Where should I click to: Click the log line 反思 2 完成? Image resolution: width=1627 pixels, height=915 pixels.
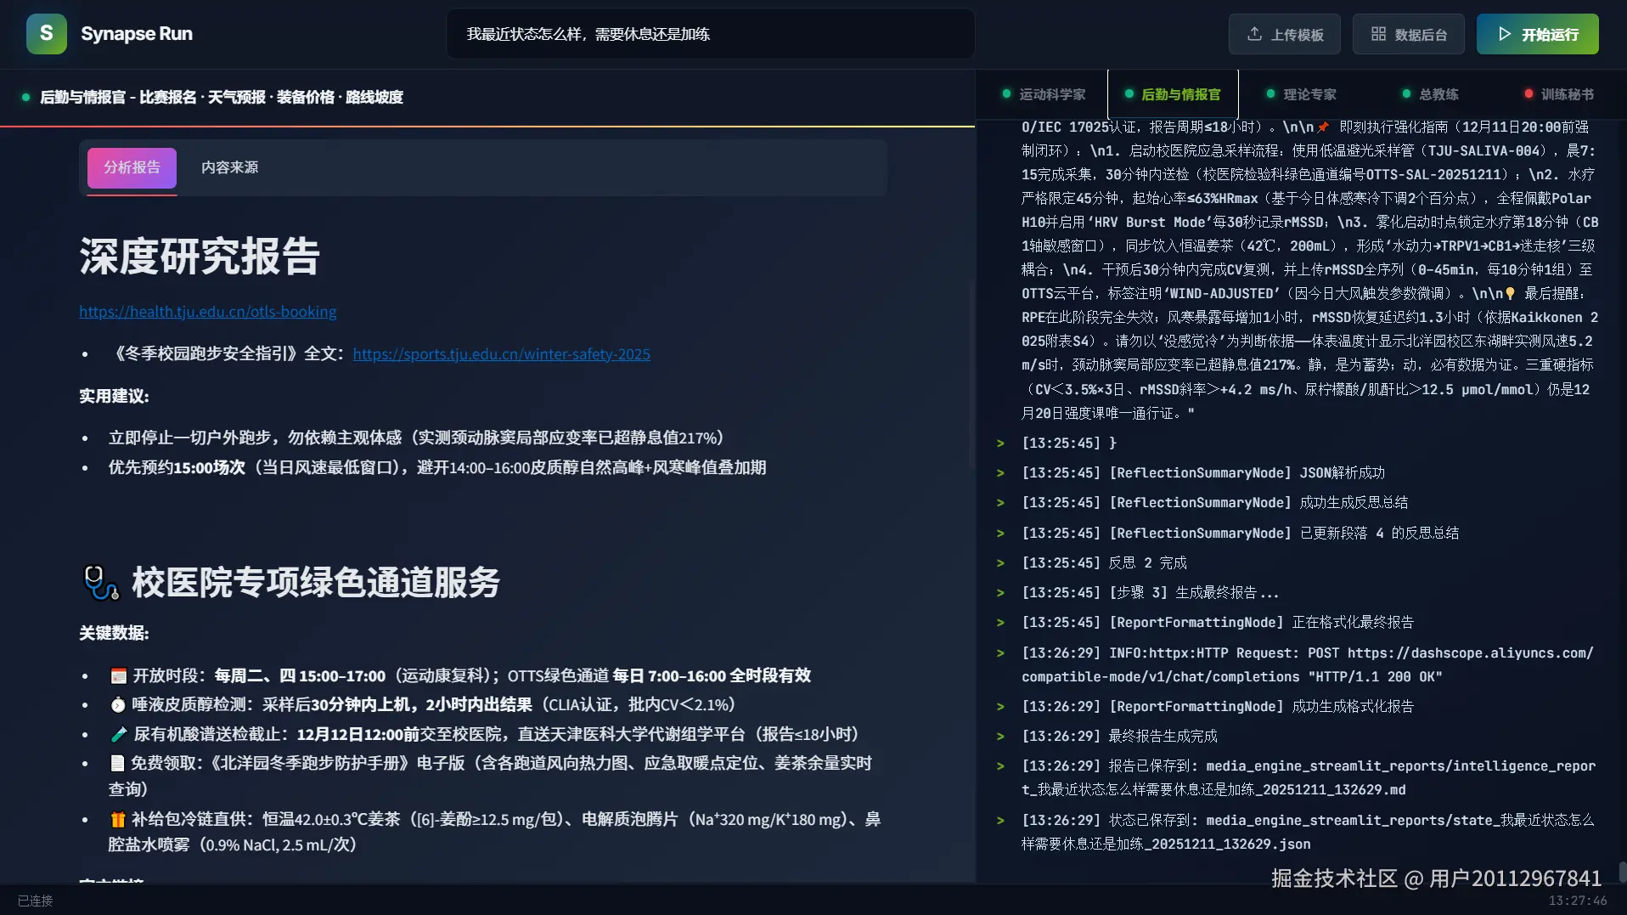(1105, 563)
